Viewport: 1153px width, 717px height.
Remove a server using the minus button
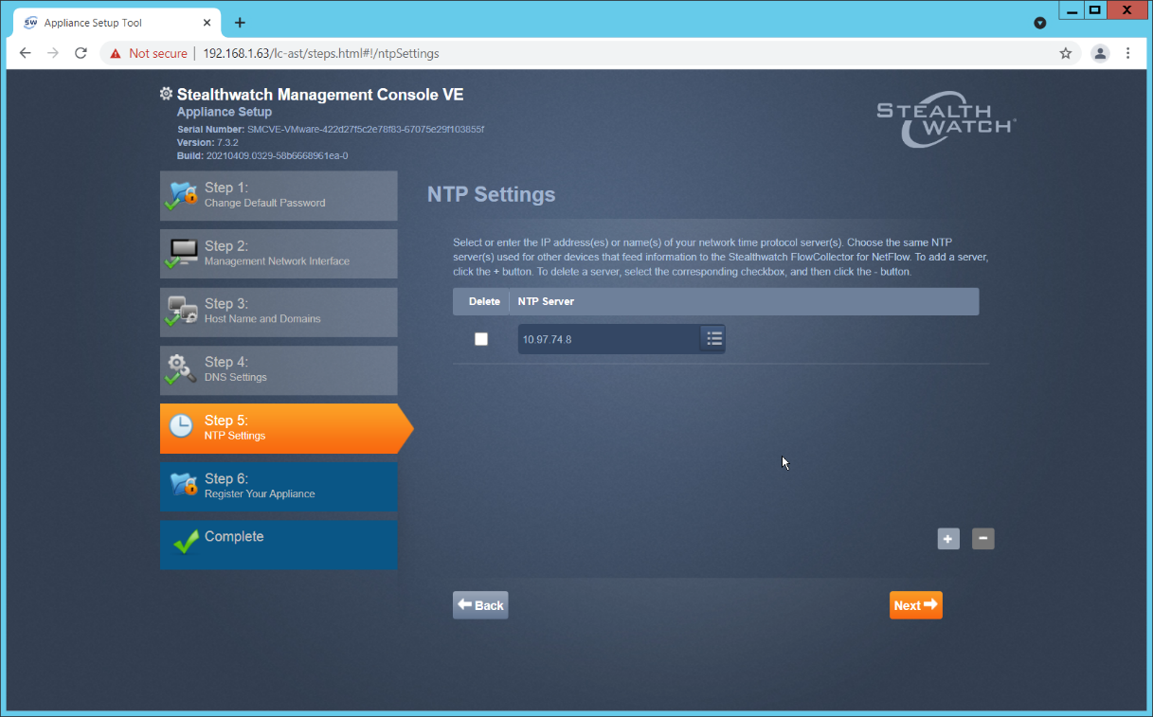tap(982, 538)
